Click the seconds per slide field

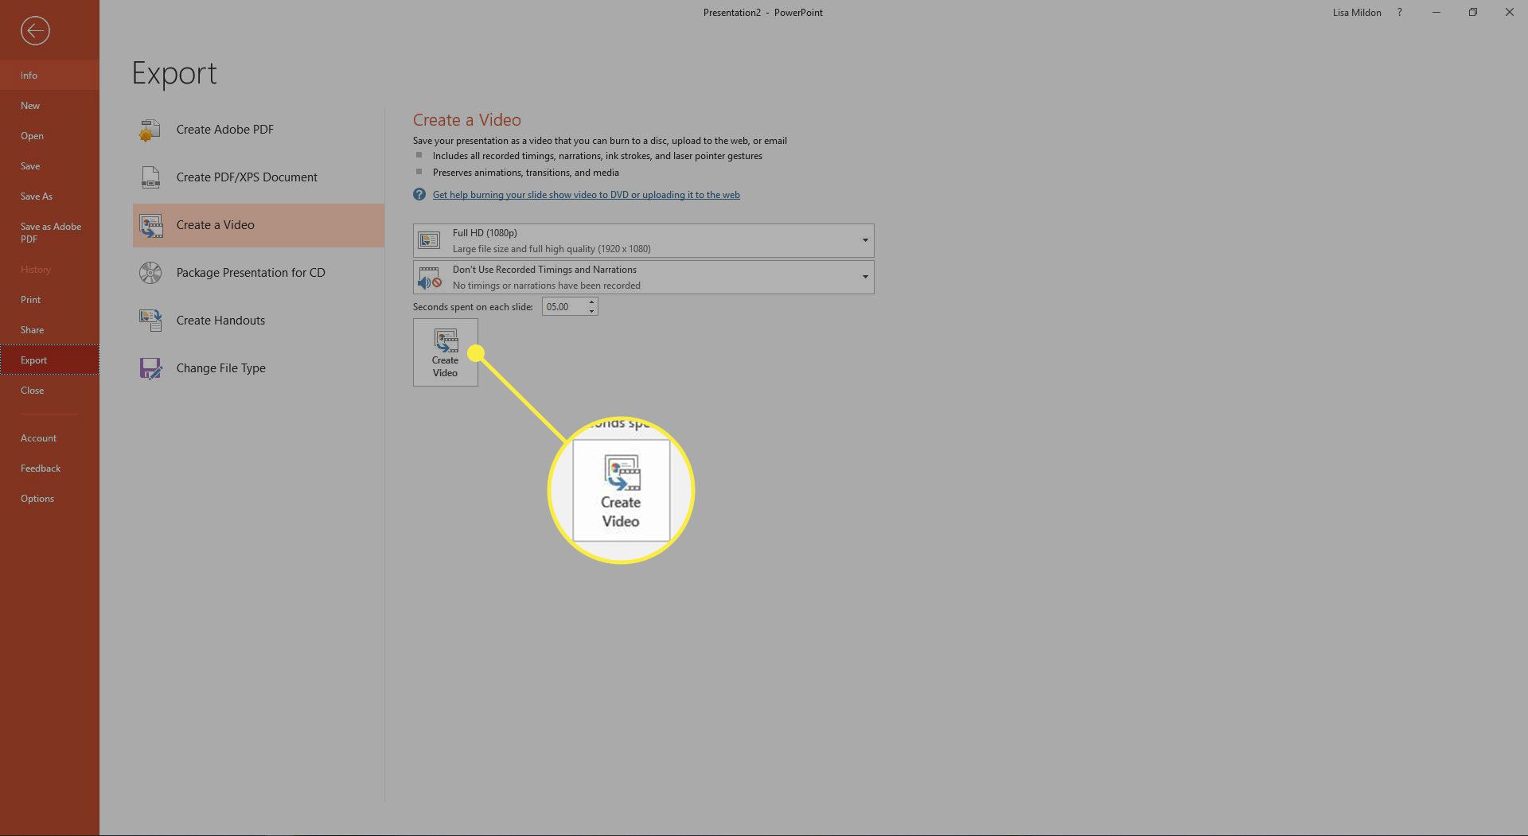[564, 306]
